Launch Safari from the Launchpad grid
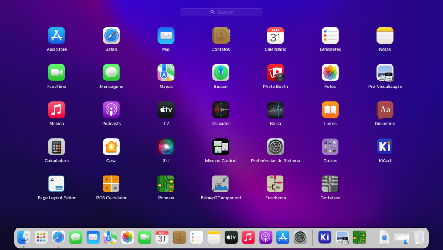The image size is (443, 250). click(111, 35)
